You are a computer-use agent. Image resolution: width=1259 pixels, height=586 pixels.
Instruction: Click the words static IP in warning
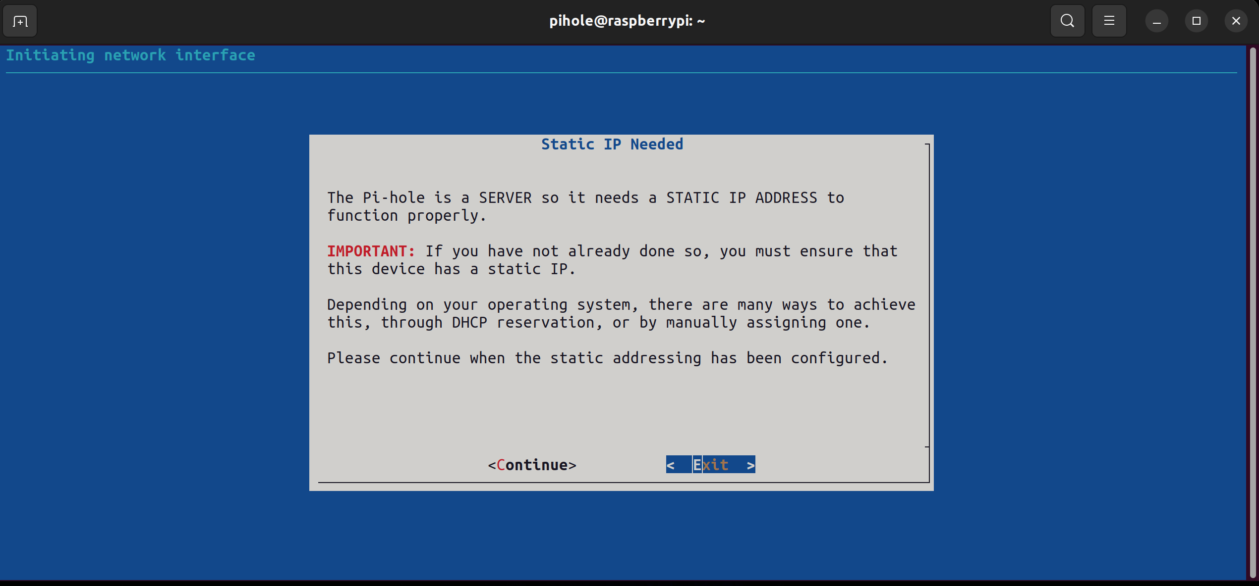527,269
